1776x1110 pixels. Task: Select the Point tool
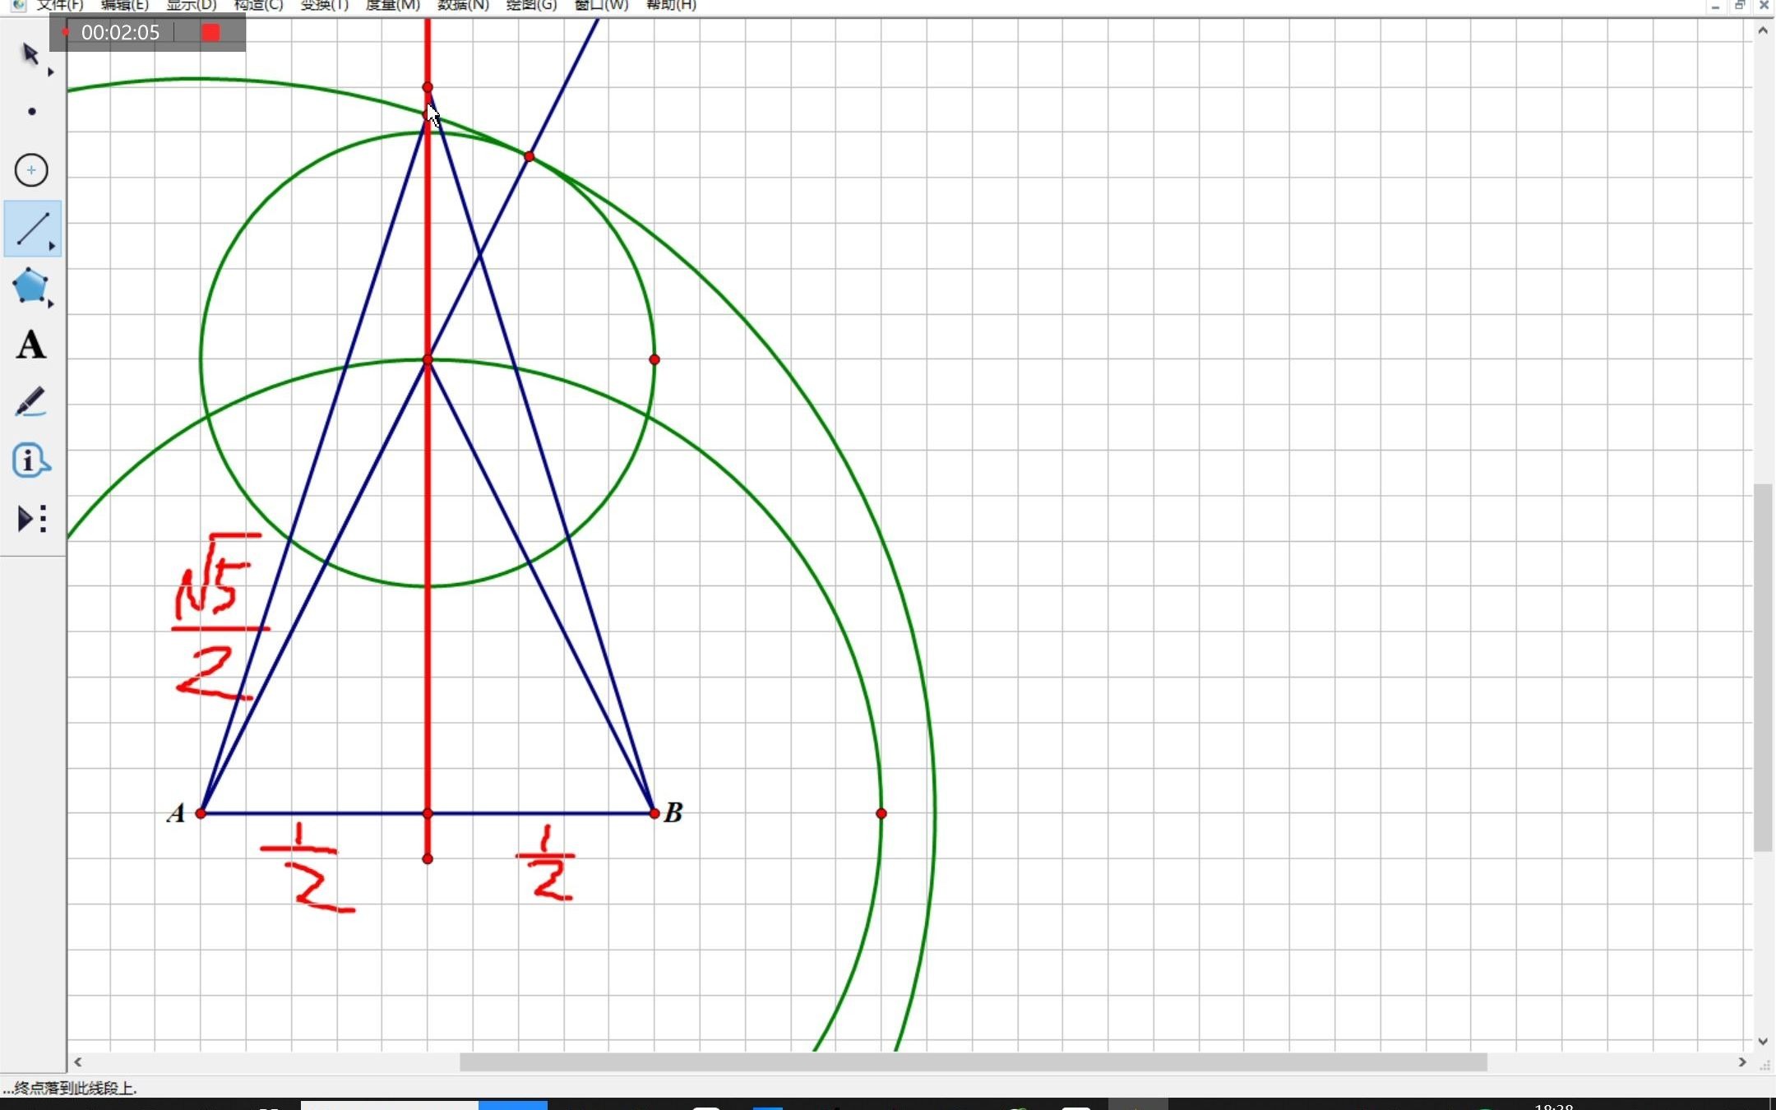[31, 112]
